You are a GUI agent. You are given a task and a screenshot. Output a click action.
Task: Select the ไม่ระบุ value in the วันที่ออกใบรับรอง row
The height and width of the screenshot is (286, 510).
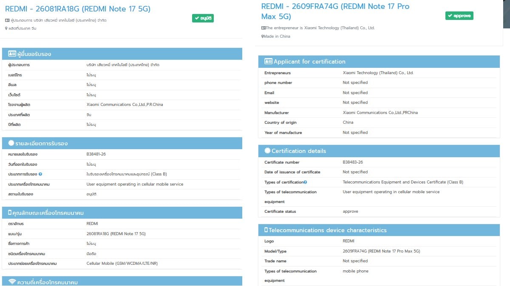[x=91, y=164]
